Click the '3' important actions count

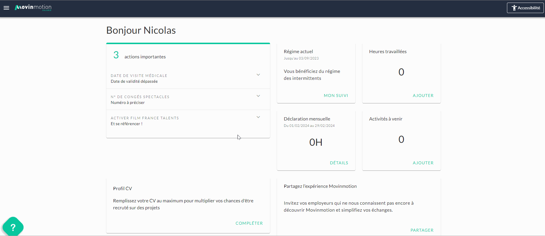116,55
